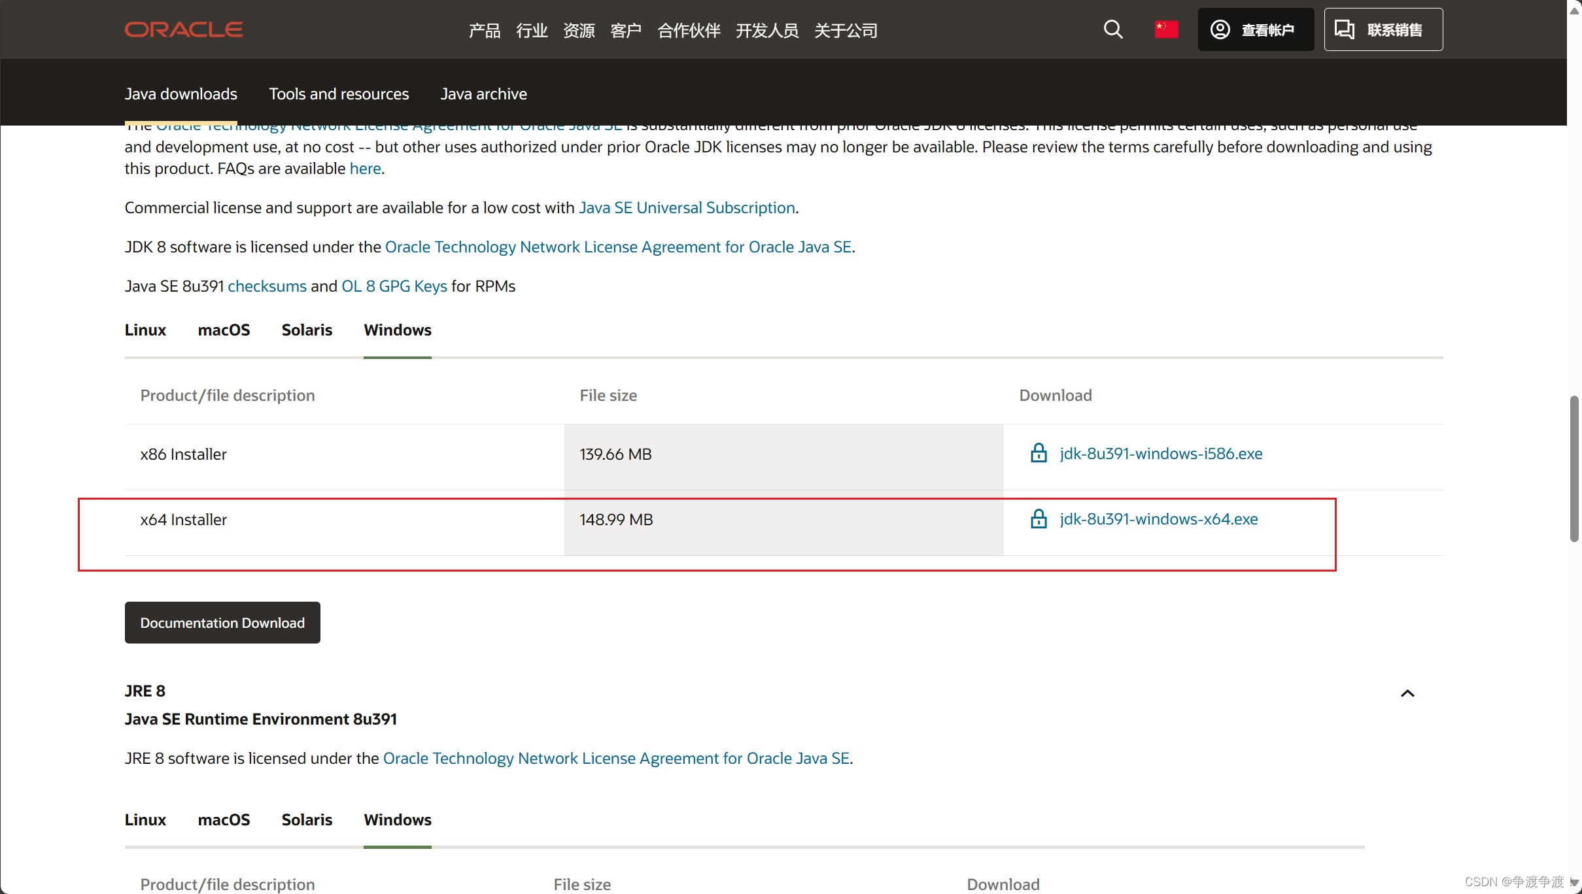Click the Oracle logo in top left
Viewport: 1582px width, 894px height.
pos(184,29)
